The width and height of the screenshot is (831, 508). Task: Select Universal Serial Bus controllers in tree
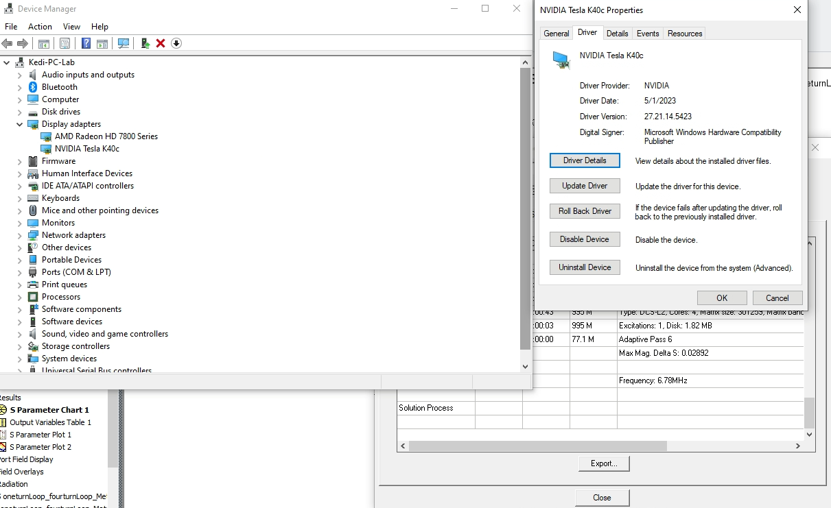point(97,370)
